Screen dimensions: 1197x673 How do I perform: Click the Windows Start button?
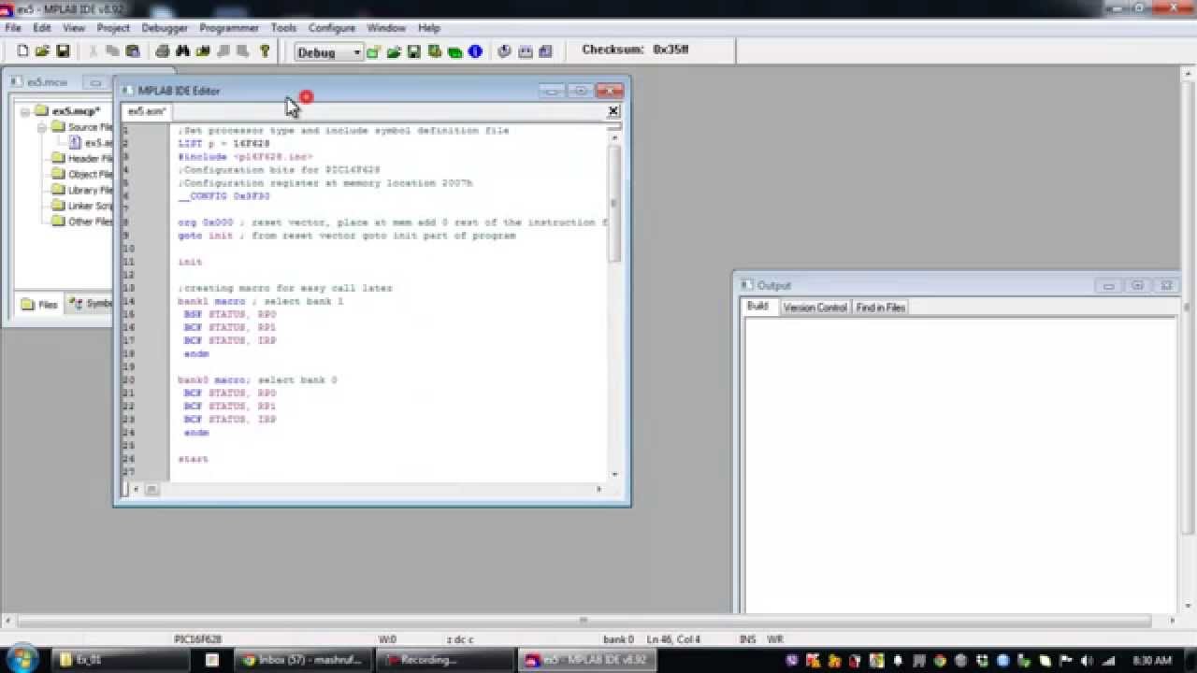(x=21, y=659)
